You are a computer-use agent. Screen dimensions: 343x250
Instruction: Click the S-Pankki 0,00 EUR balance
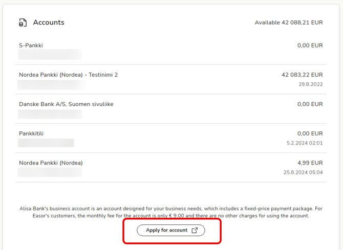(x=310, y=46)
